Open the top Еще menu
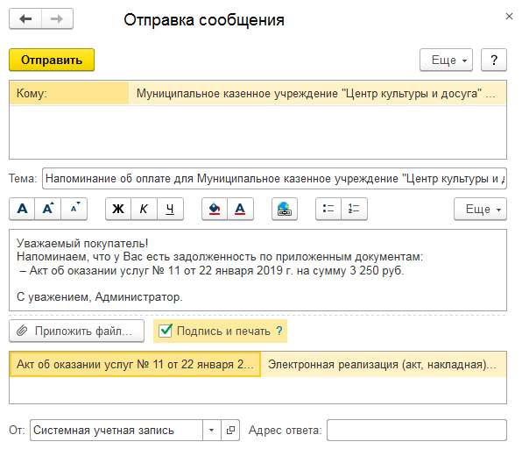 [x=446, y=60]
